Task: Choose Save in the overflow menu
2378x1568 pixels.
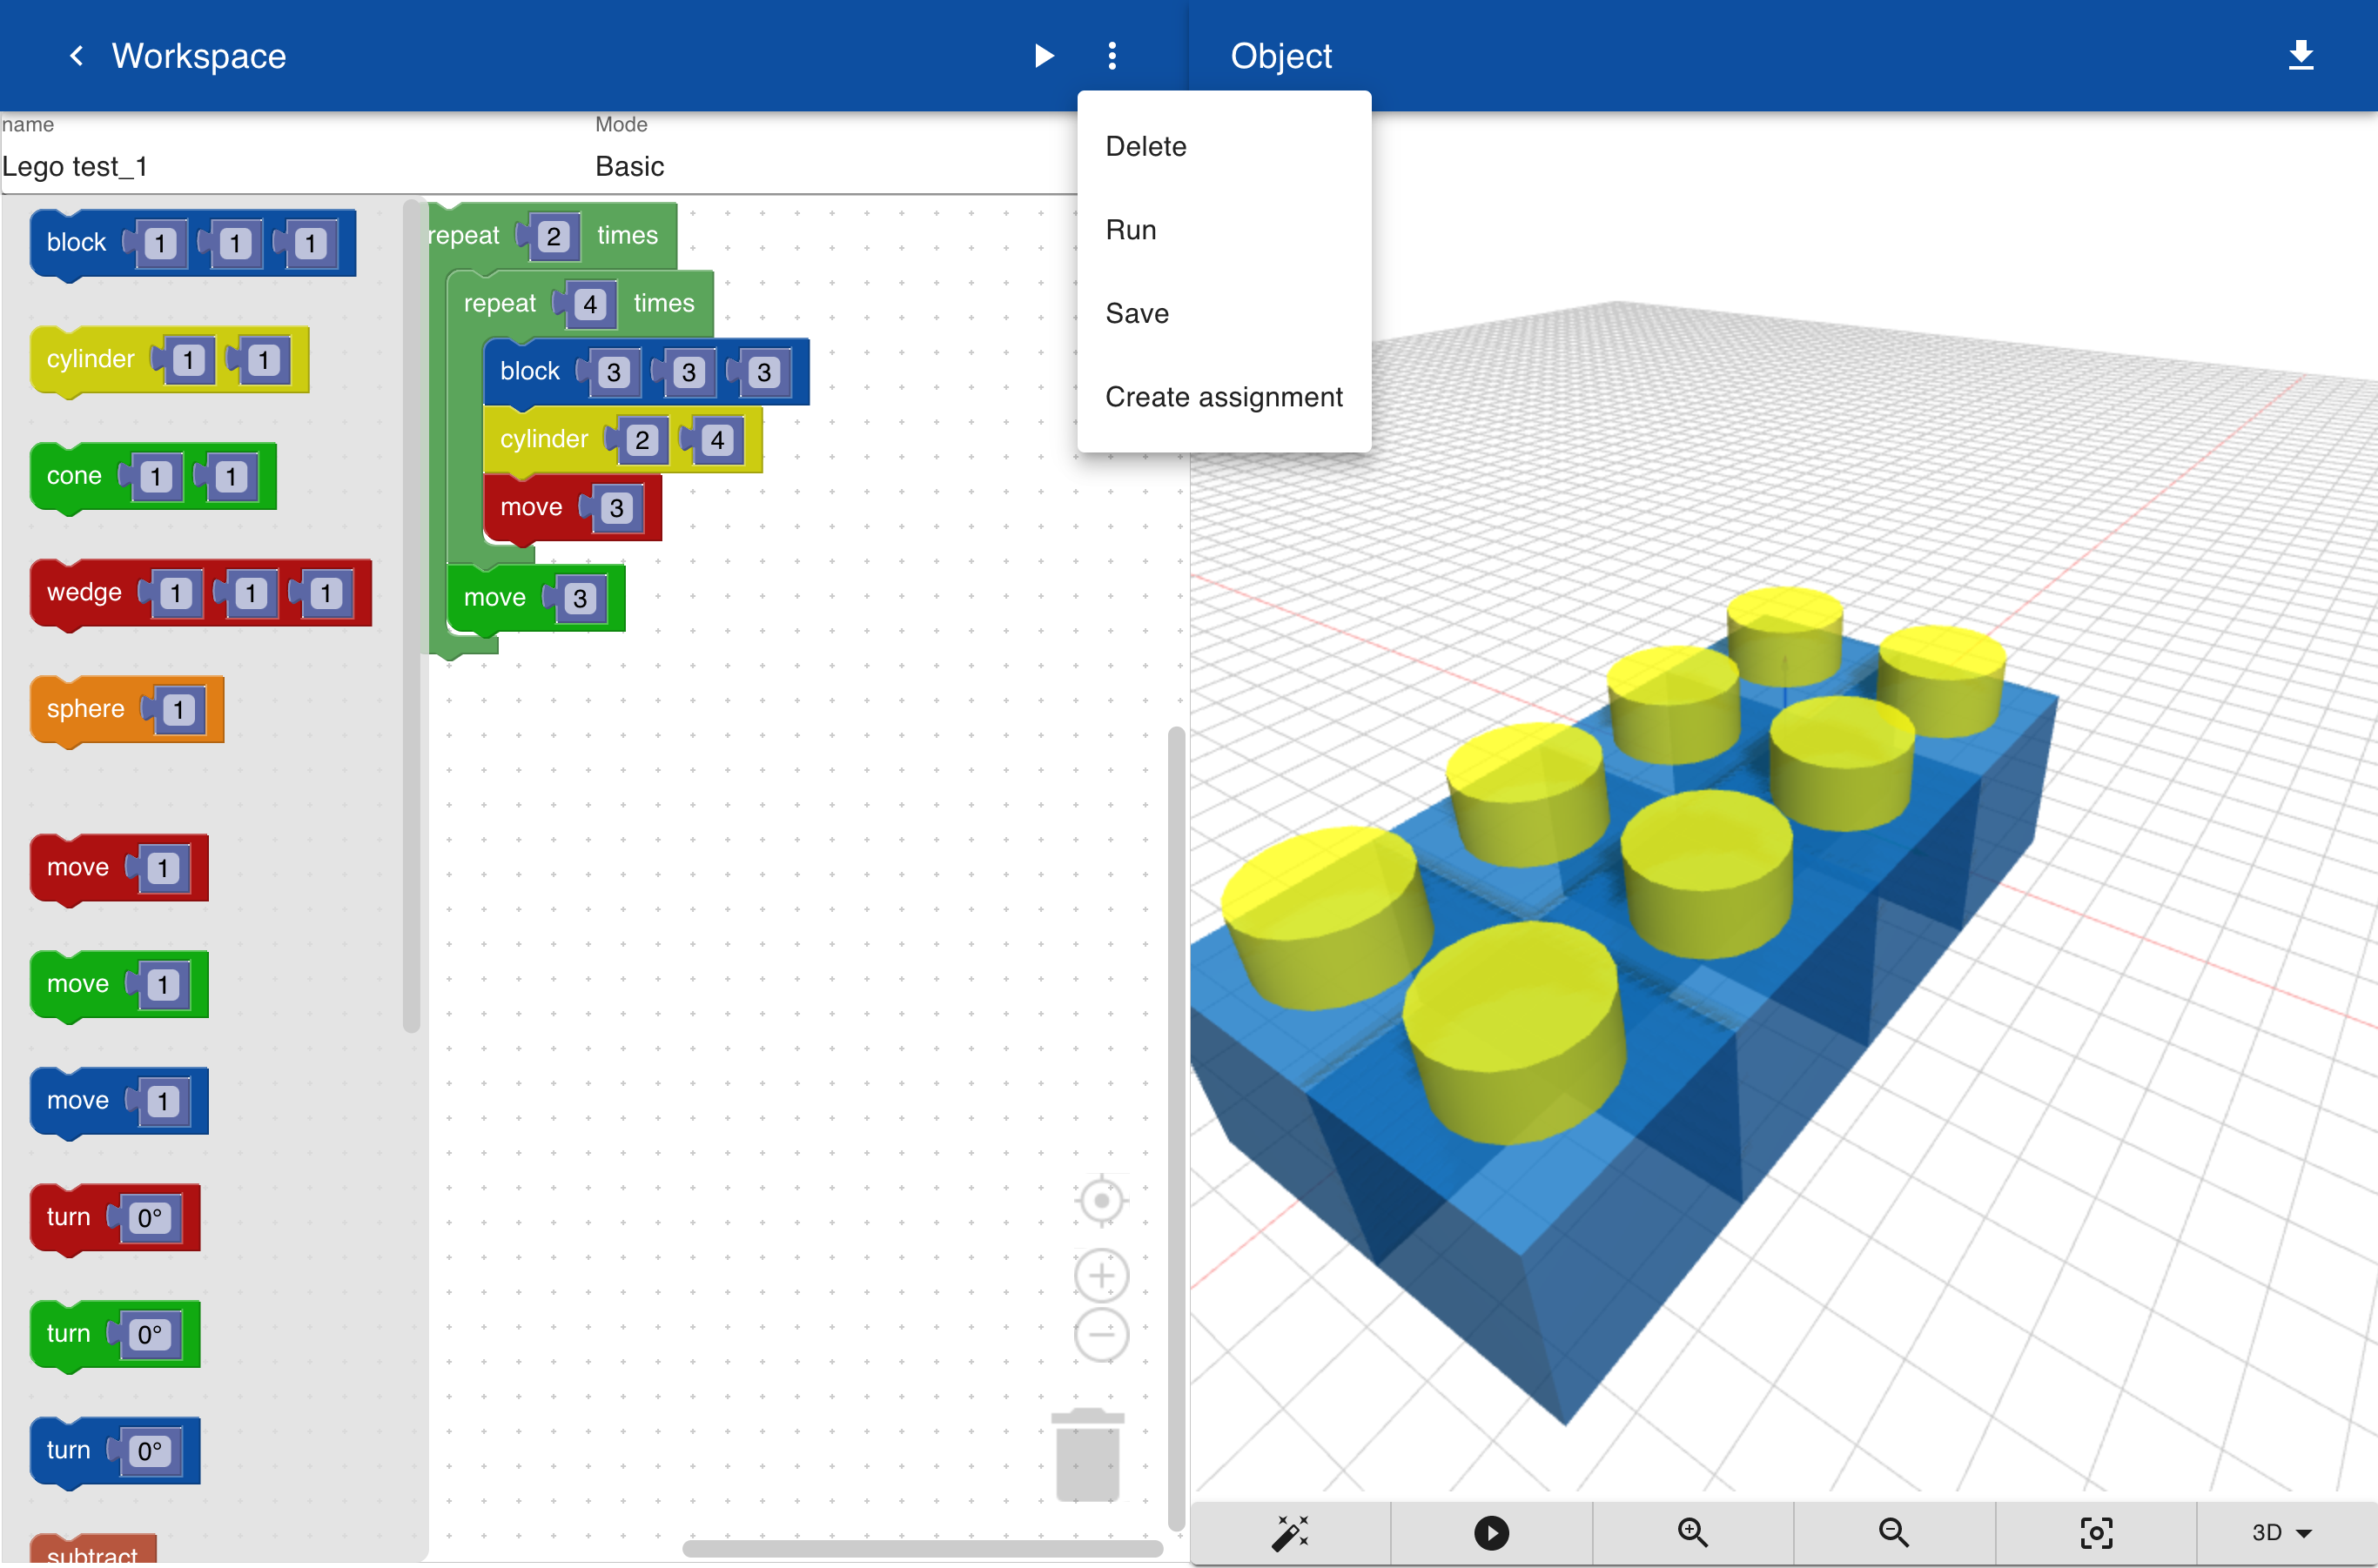Action: tap(1224, 313)
